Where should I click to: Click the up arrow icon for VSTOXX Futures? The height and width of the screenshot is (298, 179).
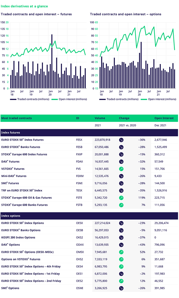click(x=121, y=169)
